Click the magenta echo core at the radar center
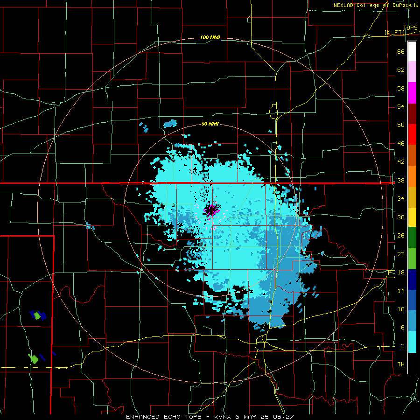 click(x=211, y=210)
